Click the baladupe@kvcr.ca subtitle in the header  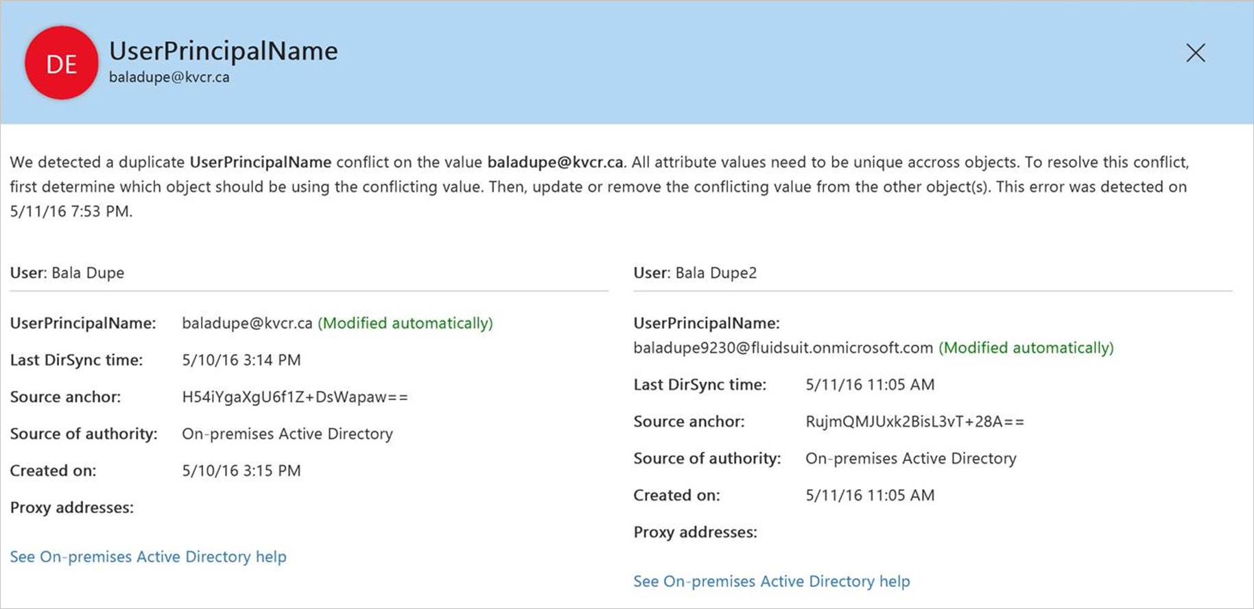[169, 77]
